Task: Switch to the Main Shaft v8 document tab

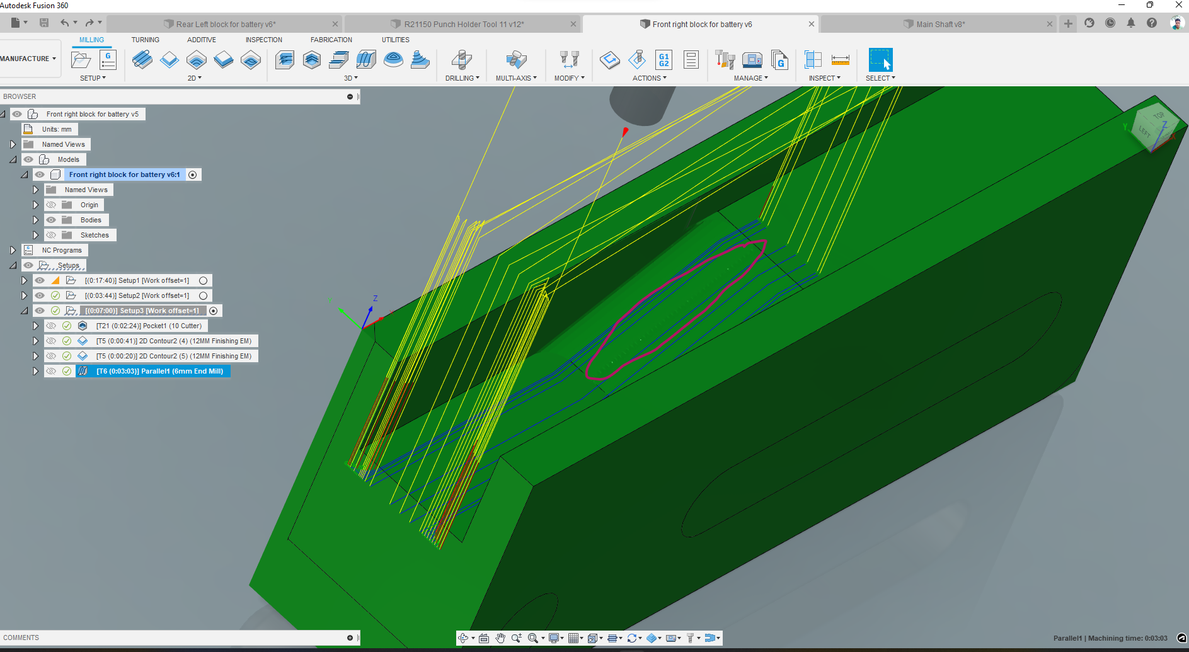Action: (939, 24)
